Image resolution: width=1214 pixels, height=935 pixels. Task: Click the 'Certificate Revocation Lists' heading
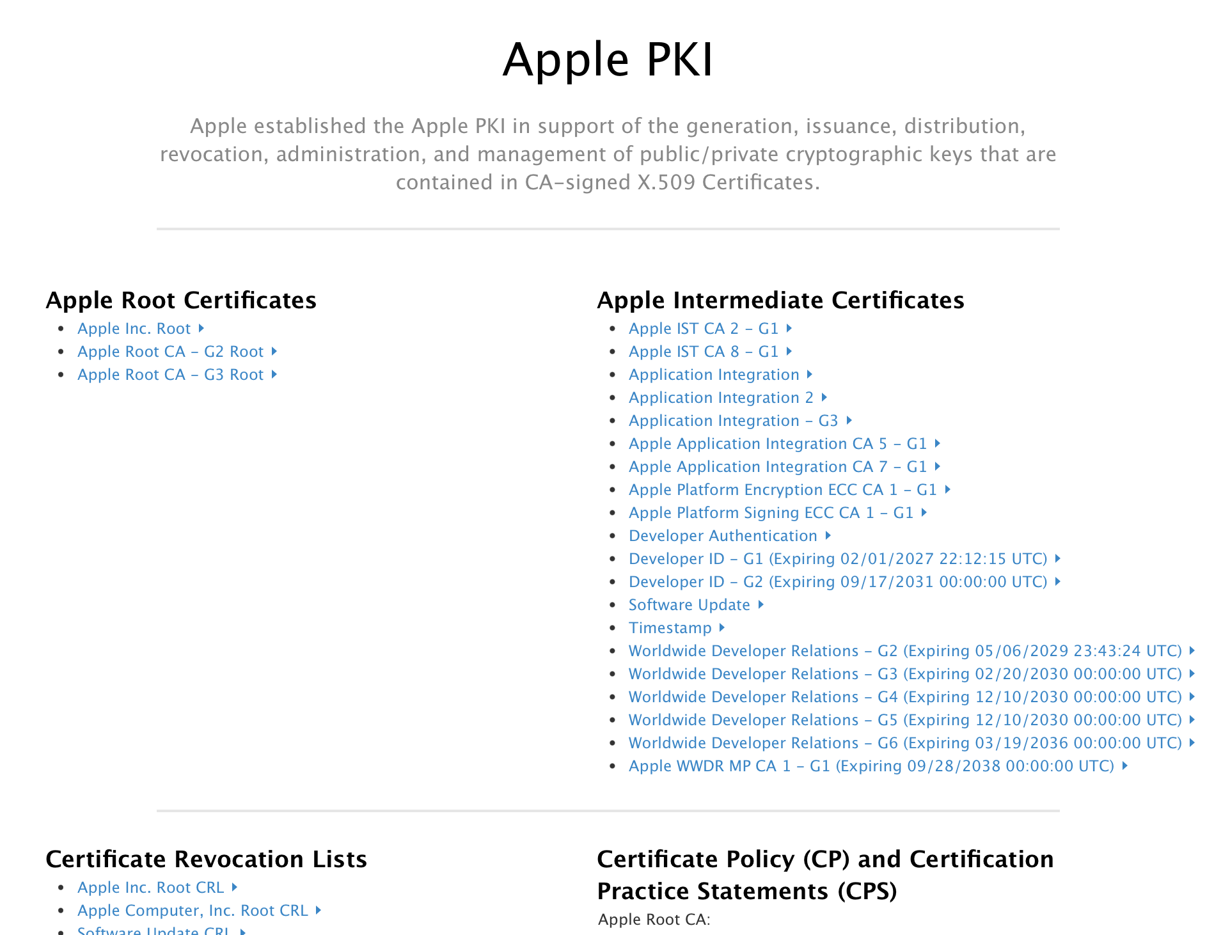pos(207,859)
